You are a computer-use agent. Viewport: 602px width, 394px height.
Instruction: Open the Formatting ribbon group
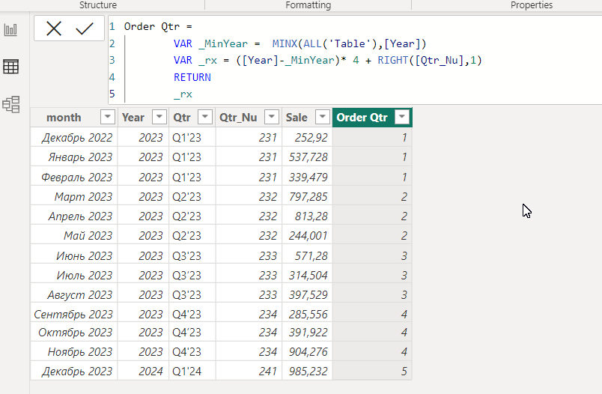coord(308,5)
